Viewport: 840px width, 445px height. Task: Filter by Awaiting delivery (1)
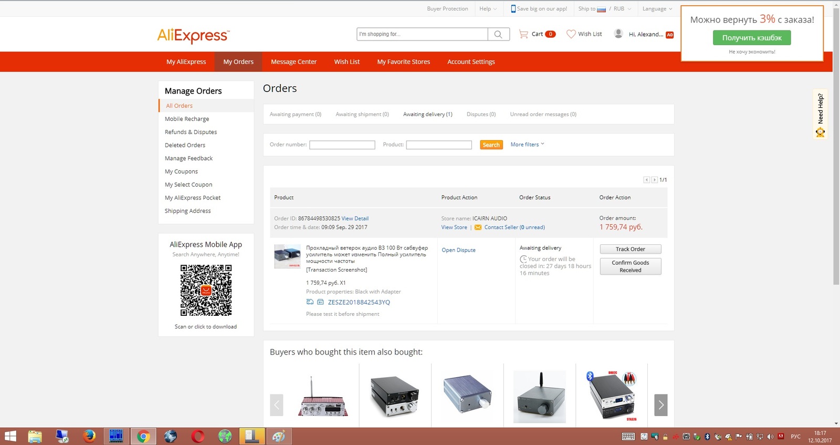[x=428, y=115]
